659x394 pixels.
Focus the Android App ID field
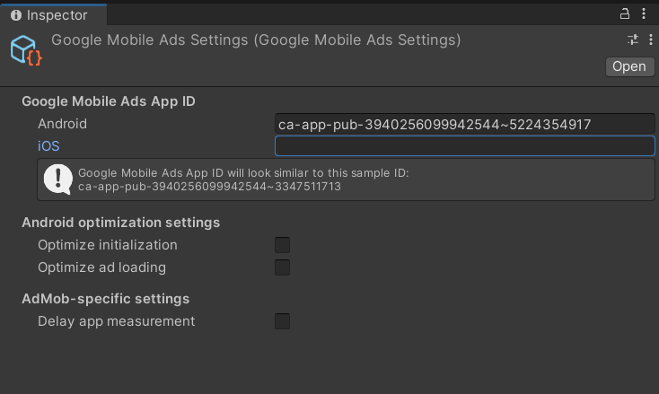(x=465, y=124)
